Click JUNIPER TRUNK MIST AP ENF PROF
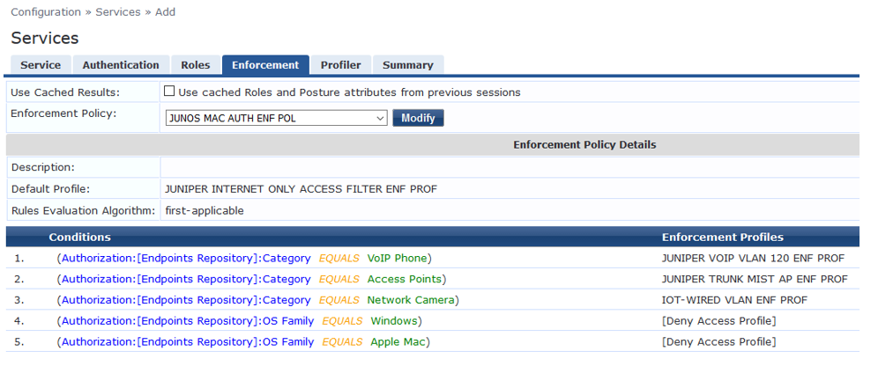 point(755,279)
